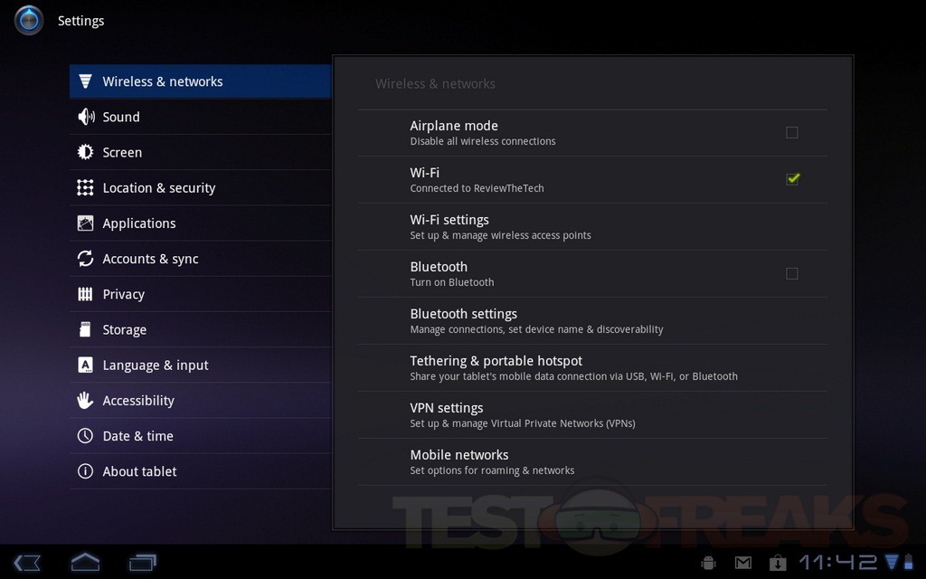Tap the Settings app icon in top-left corner
The image size is (926, 579).
pos(29,20)
